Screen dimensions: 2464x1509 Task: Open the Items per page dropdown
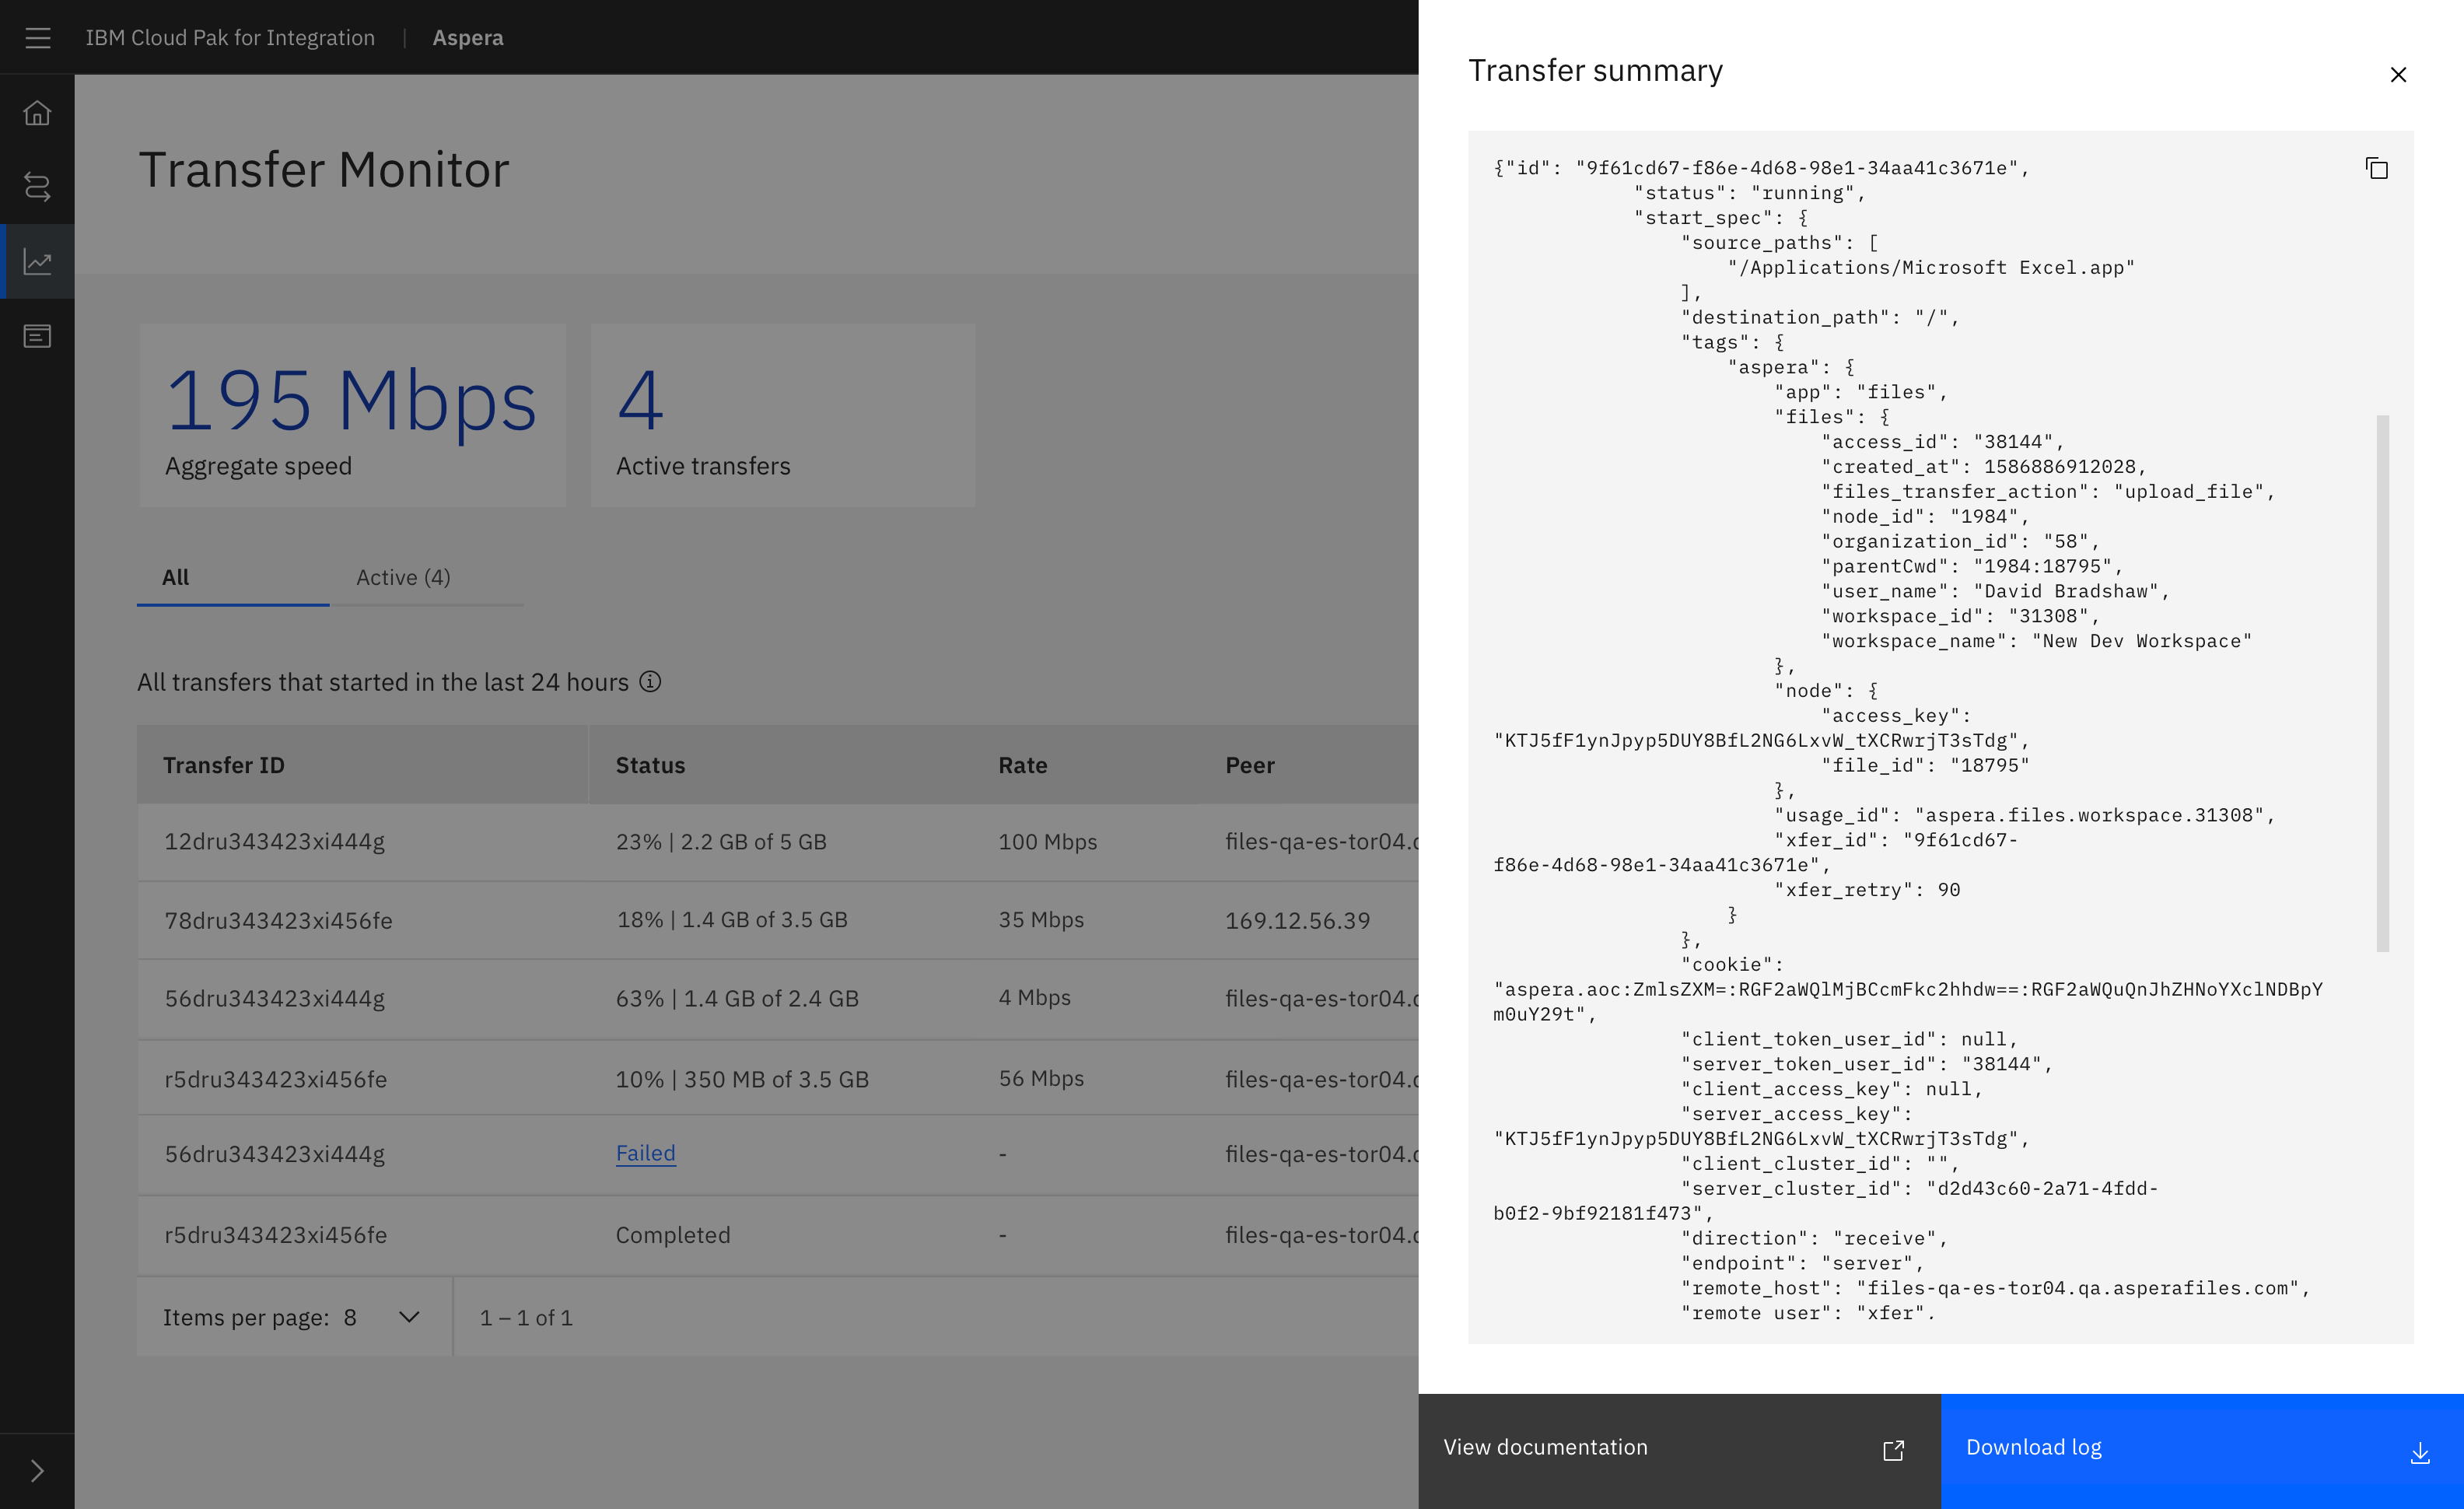tap(294, 1317)
